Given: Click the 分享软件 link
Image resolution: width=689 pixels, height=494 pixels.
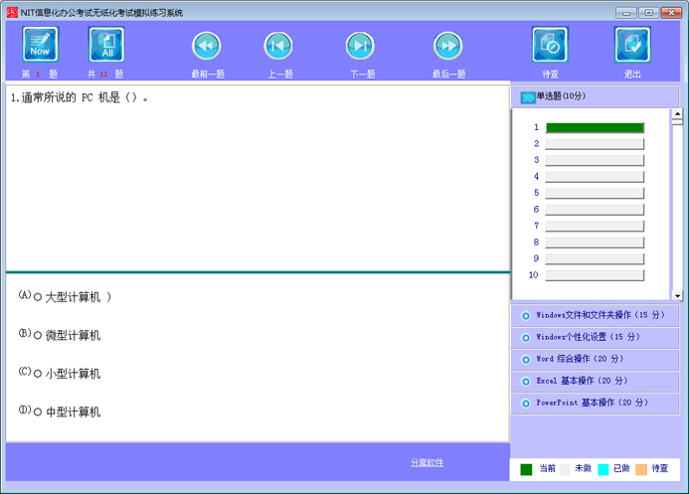Looking at the screenshot, I should (428, 462).
